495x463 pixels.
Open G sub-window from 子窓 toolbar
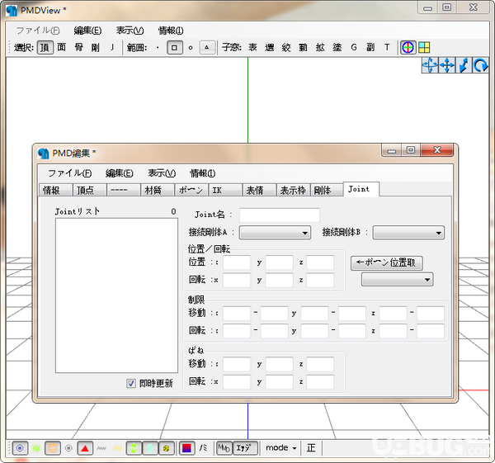[354, 48]
